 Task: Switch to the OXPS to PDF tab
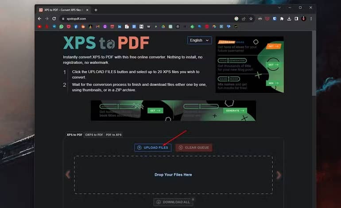click(x=94, y=135)
